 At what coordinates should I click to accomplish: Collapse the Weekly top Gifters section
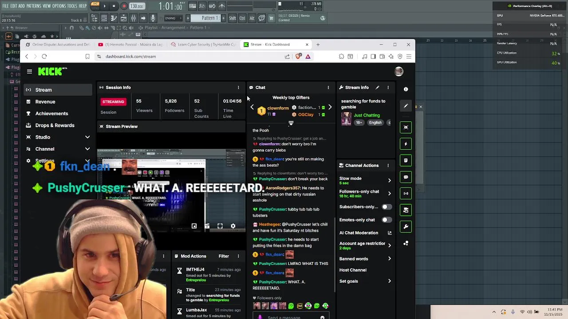point(291,123)
